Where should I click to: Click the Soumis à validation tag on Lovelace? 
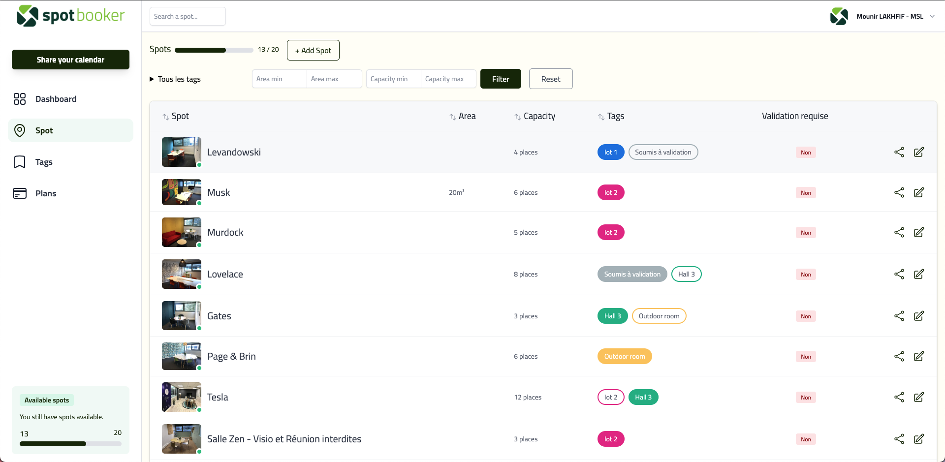click(632, 274)
